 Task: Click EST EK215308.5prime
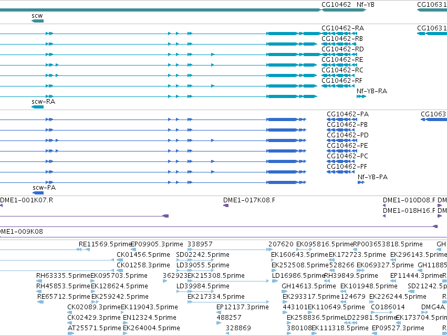[216, 276]
